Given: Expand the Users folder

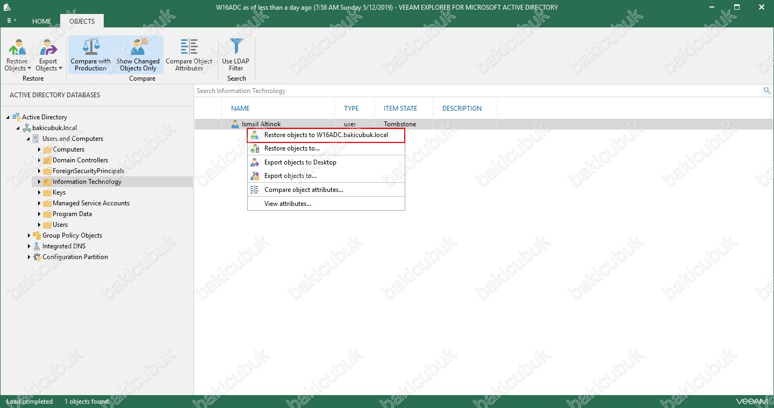Looking at the screenshot, I should [x=39, y=225].
